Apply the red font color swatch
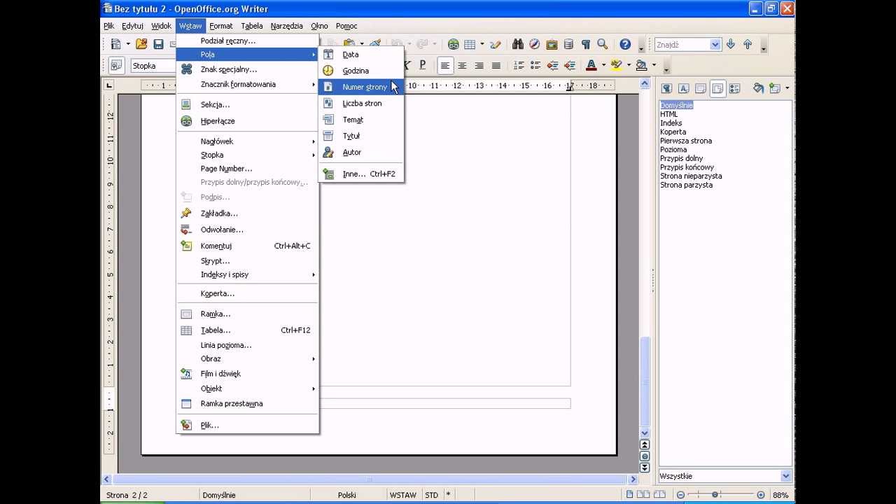This screenshot has height=504, width=896. [591, 65]
